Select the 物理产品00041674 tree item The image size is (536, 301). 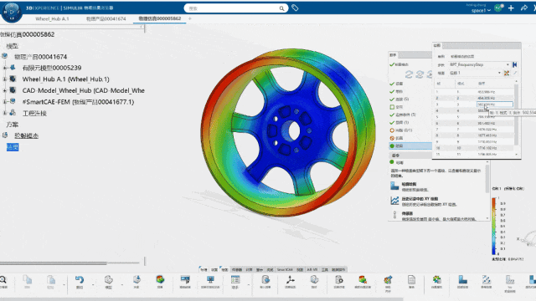(x=40, y=57)
